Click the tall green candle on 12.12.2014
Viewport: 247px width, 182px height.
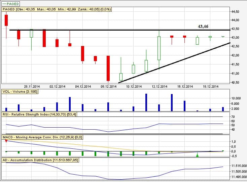tap(159, 48)
